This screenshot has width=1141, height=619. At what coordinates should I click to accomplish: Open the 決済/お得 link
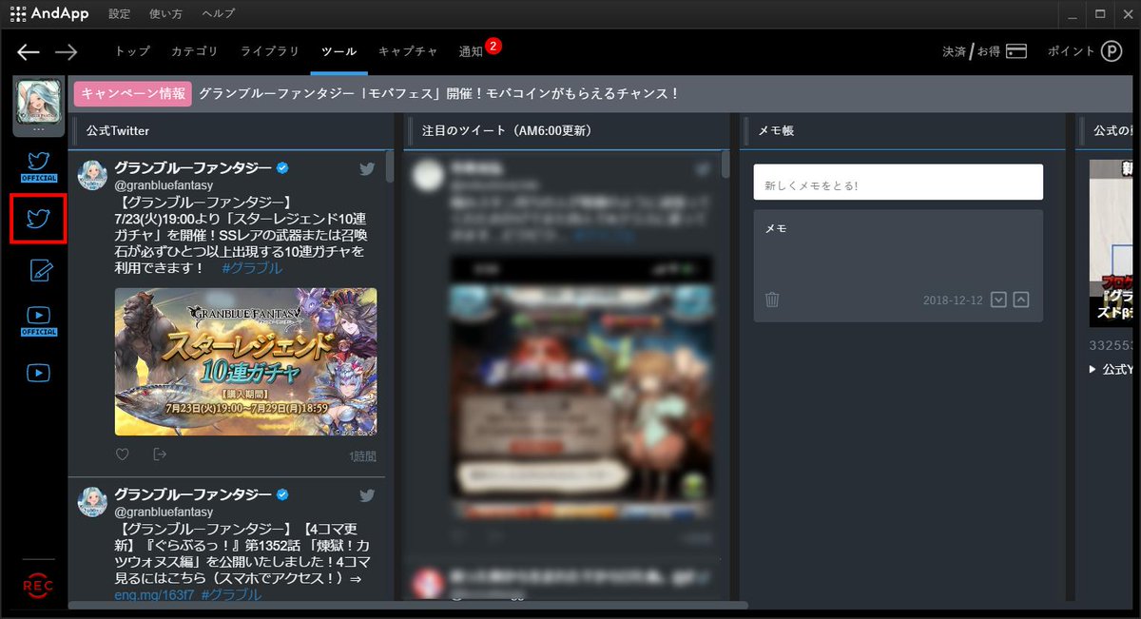984,51
